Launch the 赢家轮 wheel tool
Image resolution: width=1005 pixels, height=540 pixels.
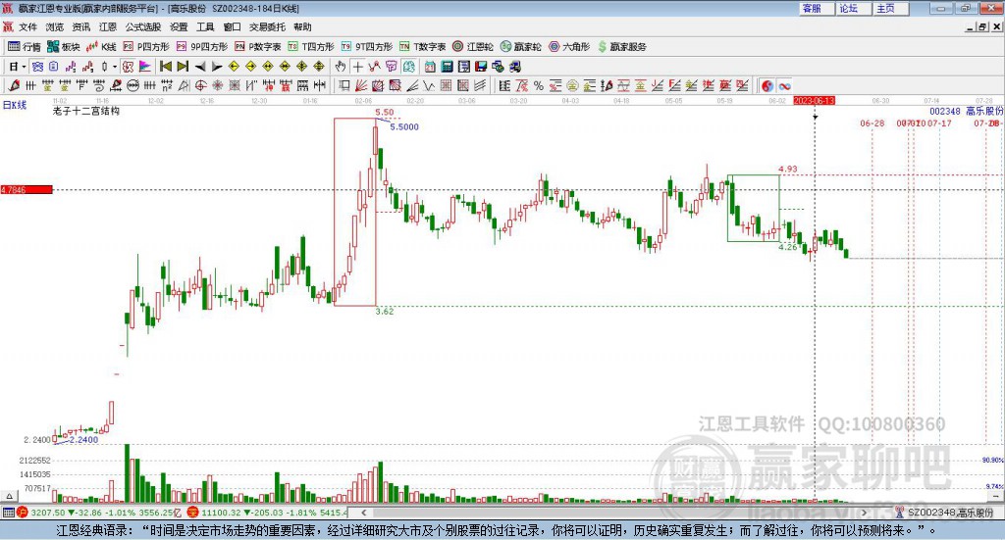(x=521, y=47)
